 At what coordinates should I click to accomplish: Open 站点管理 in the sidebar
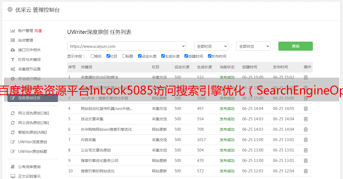[x=26, y=40]
